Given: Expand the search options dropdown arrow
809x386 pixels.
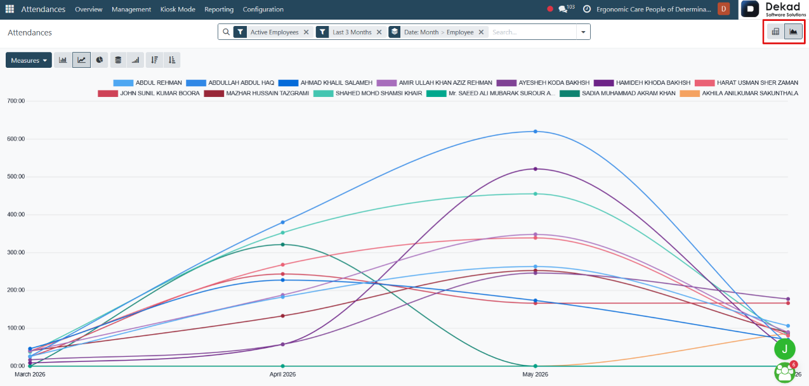Looking at the screenshot, I should [x=583, y=32].
